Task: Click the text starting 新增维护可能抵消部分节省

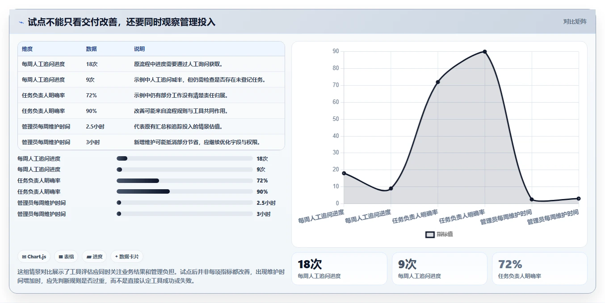Action: (197, 142)
